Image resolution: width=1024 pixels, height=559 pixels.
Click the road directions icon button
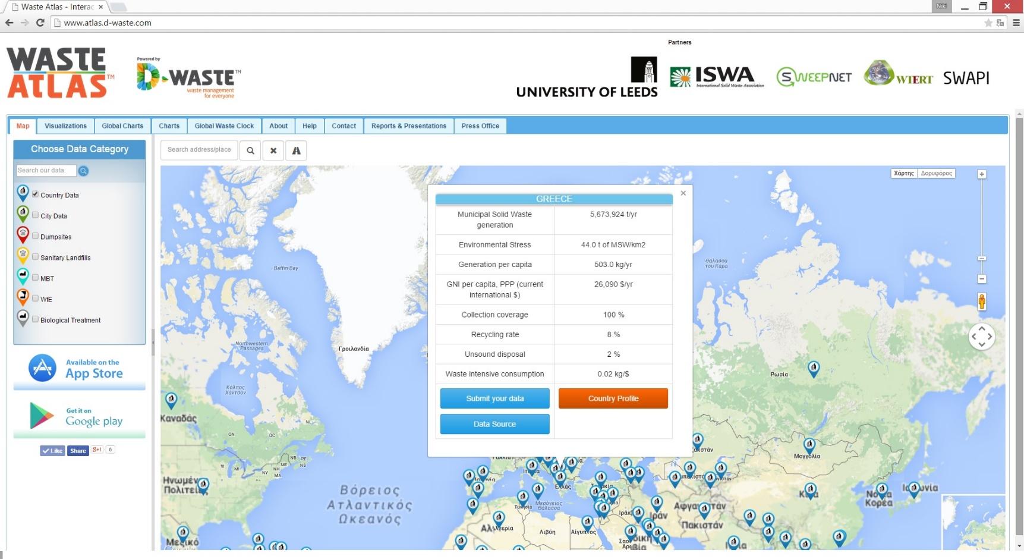click(296, 150)
